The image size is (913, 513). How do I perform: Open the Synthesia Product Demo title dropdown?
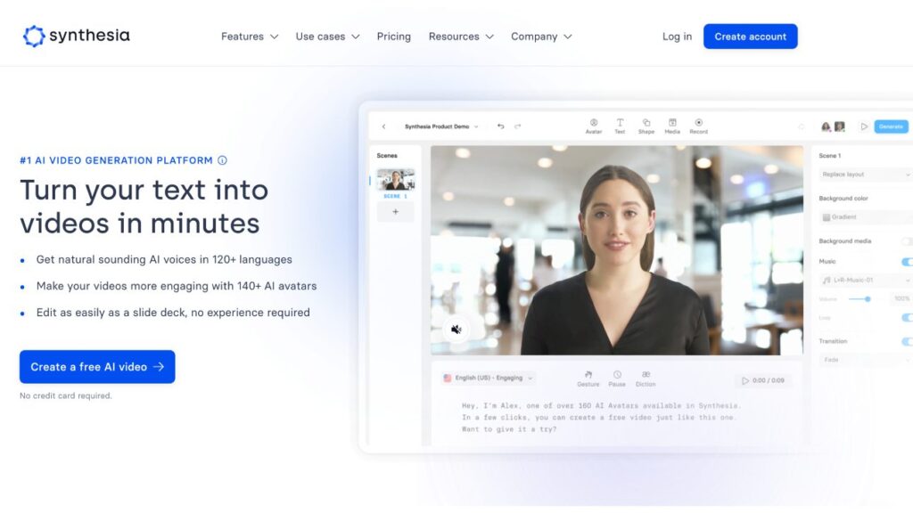click(x=441, y=126)
